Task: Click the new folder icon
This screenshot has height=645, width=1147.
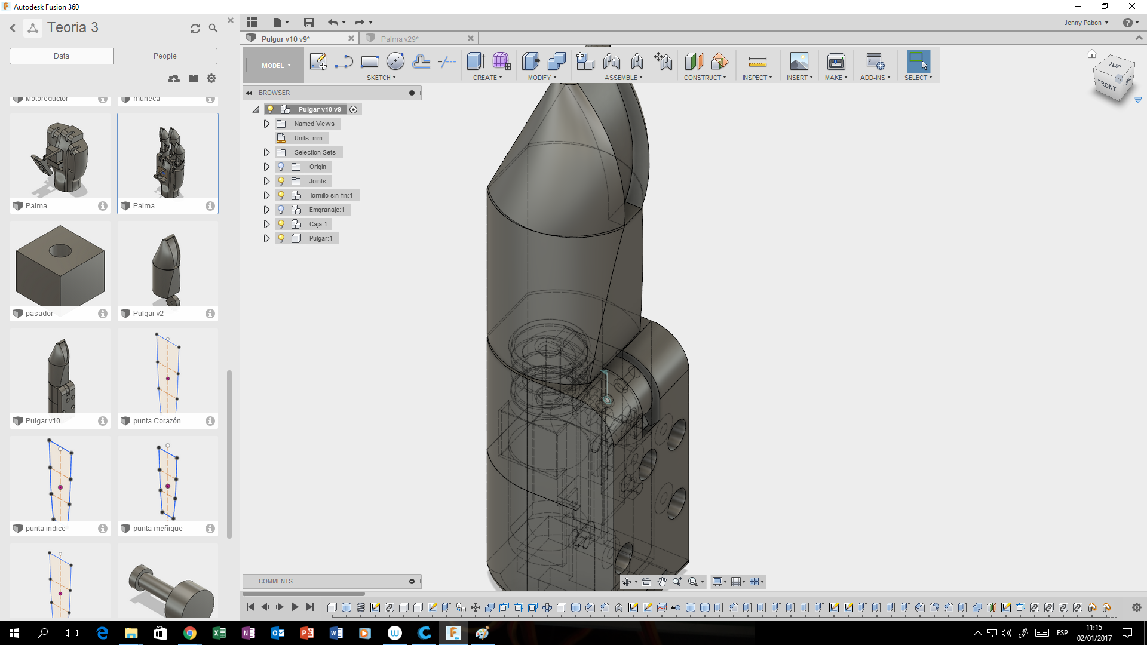Action: tap(194, 78)
